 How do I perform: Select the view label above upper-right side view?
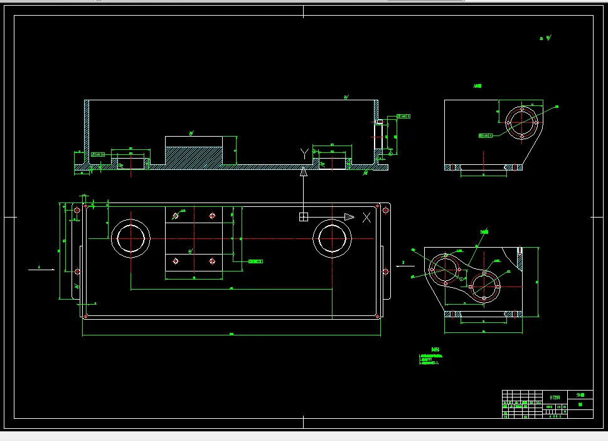pos(477,86)
